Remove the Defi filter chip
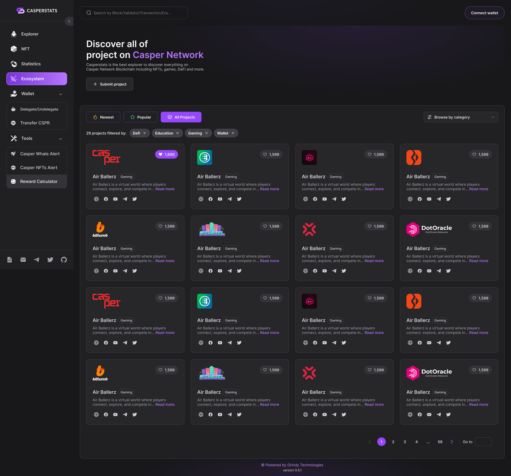This screenshot has width=511, height=476. tap(145, 133)
